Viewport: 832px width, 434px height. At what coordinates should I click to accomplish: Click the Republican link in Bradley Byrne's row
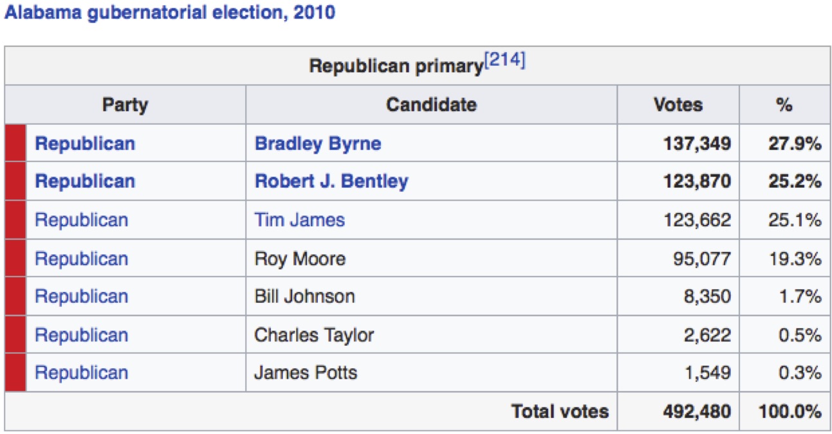pos(85,143)
